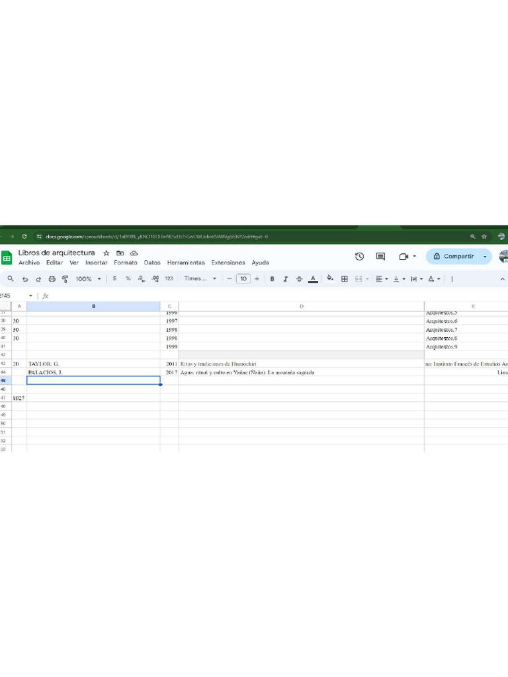Click the fill color paint bucket
Screen dimensions: 508x677
click(330, 279)
